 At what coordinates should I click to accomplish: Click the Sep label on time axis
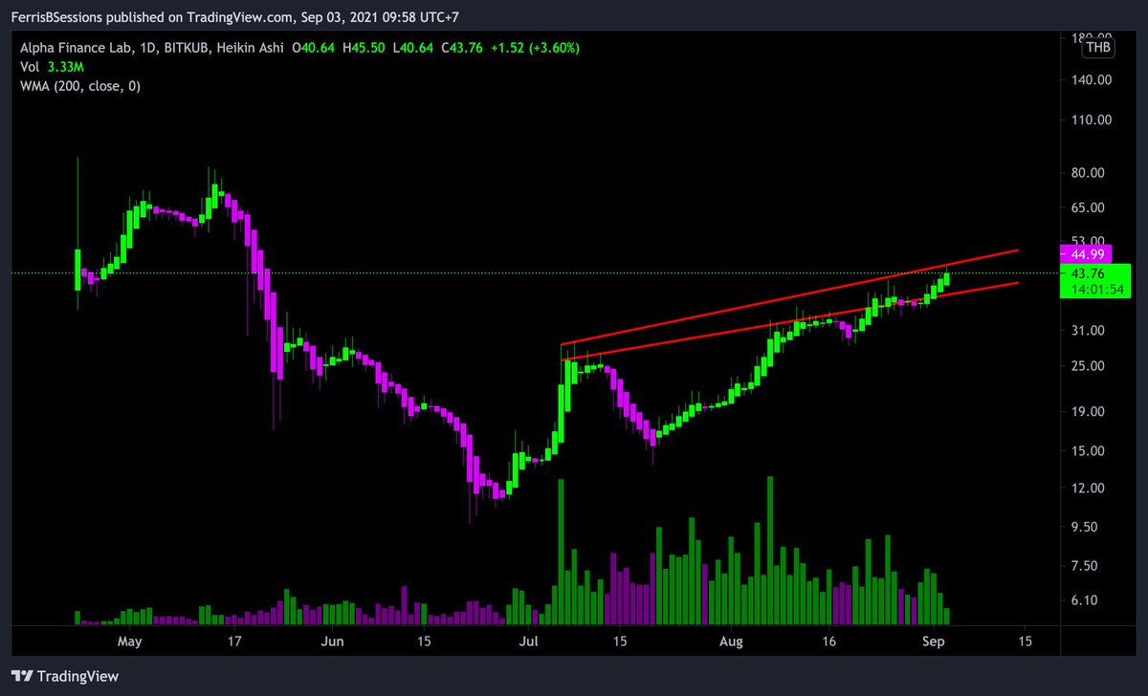[x=933, y=642]
